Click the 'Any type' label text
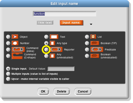Screen dimensions: 133x103 (x=62, y=43)
